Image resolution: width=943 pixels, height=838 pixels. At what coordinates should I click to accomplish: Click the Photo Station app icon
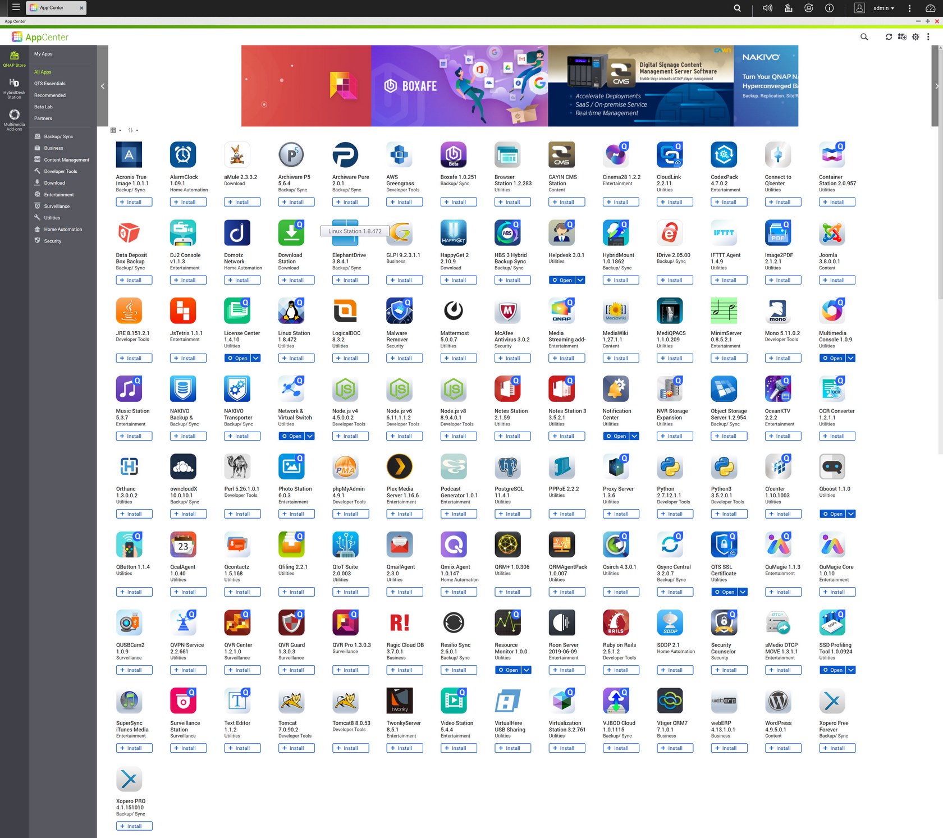(x=291, y=466)
